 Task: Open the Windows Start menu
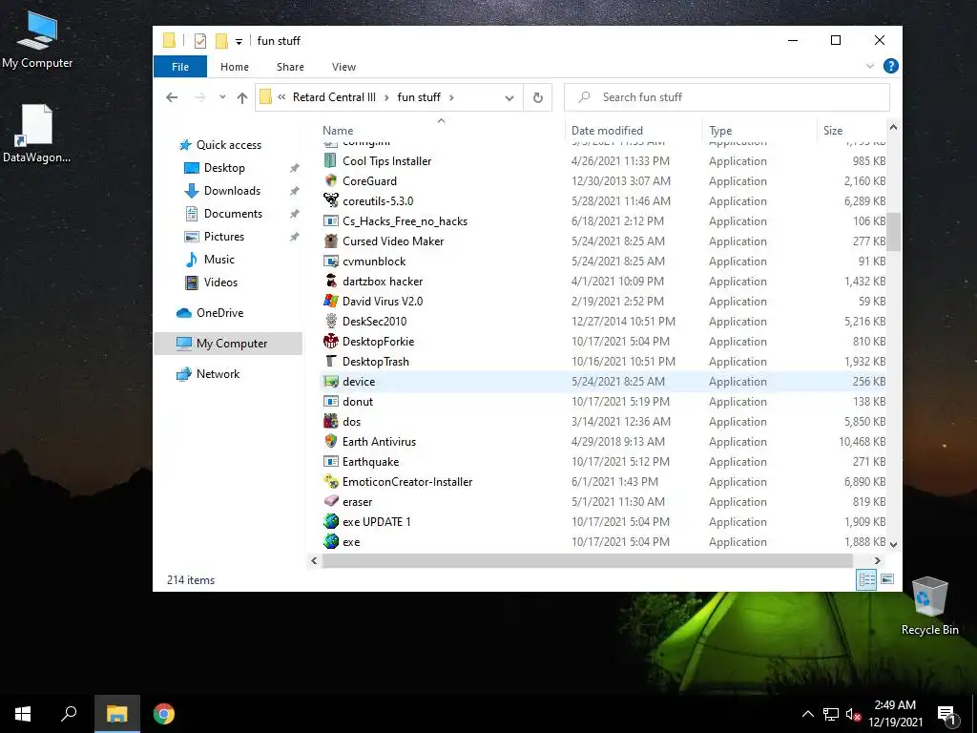[x=23, y=714]
